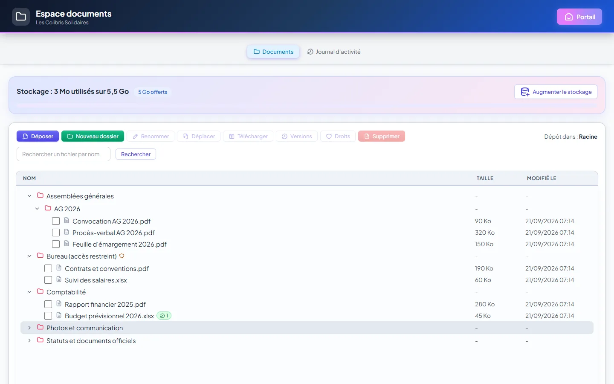Image resolution: width=614 pixels, height=384 pixels.
Task: Switch to the Documents tab
Action: 273,52
